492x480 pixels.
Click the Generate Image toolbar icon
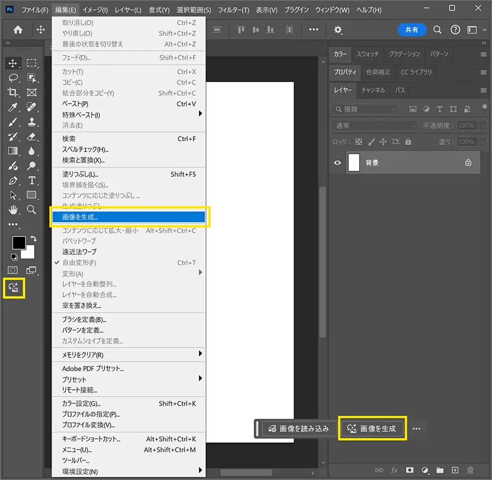(13, 288)
